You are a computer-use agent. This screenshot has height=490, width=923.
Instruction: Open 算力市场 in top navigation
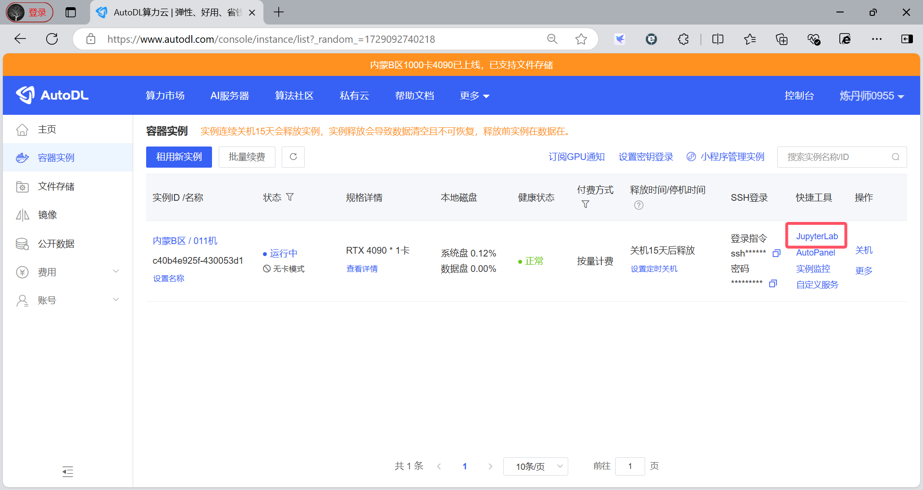point(165,96)
